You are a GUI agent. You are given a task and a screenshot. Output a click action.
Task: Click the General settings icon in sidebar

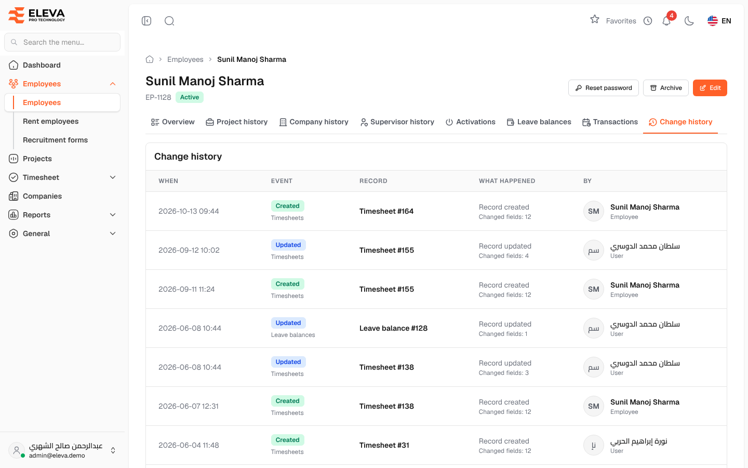[14, 233]
